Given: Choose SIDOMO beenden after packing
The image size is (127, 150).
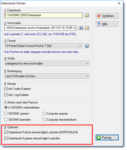Looking at the screenshot, I should [6, 120].
